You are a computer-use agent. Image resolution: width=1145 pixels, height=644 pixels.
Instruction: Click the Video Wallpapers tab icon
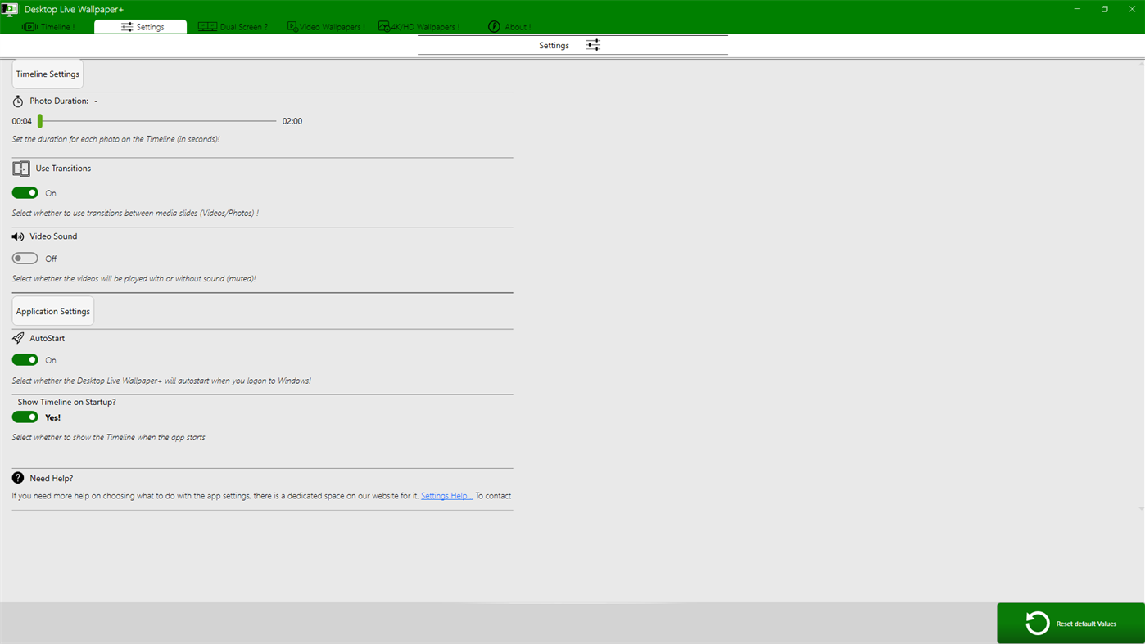291,25
